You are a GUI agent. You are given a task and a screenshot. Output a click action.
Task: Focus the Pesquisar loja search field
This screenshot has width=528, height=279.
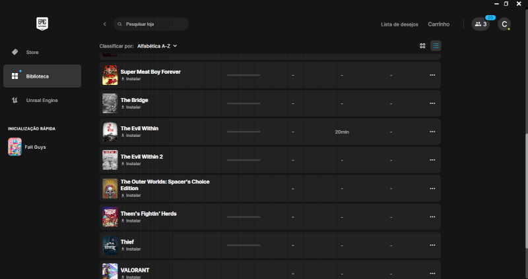[x=151, y=24]
